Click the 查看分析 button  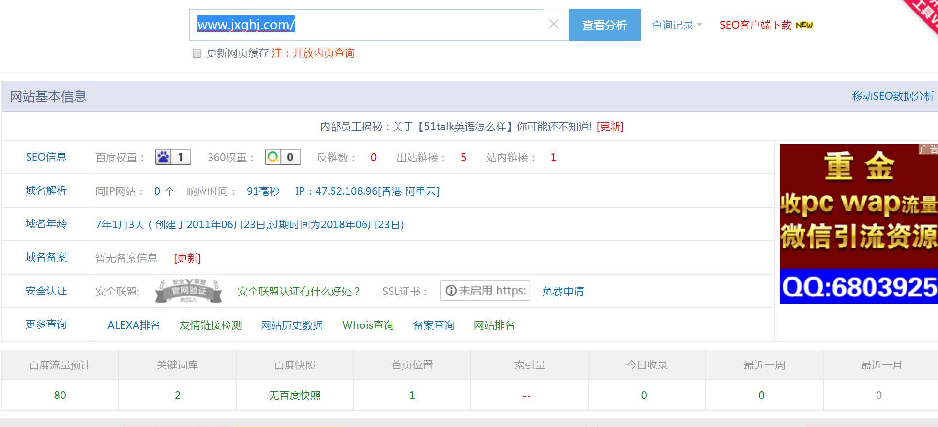coord(605,25)
